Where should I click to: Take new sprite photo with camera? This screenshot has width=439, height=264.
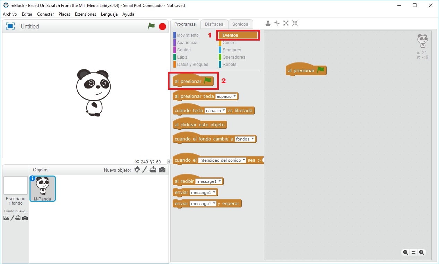point(162,170)
